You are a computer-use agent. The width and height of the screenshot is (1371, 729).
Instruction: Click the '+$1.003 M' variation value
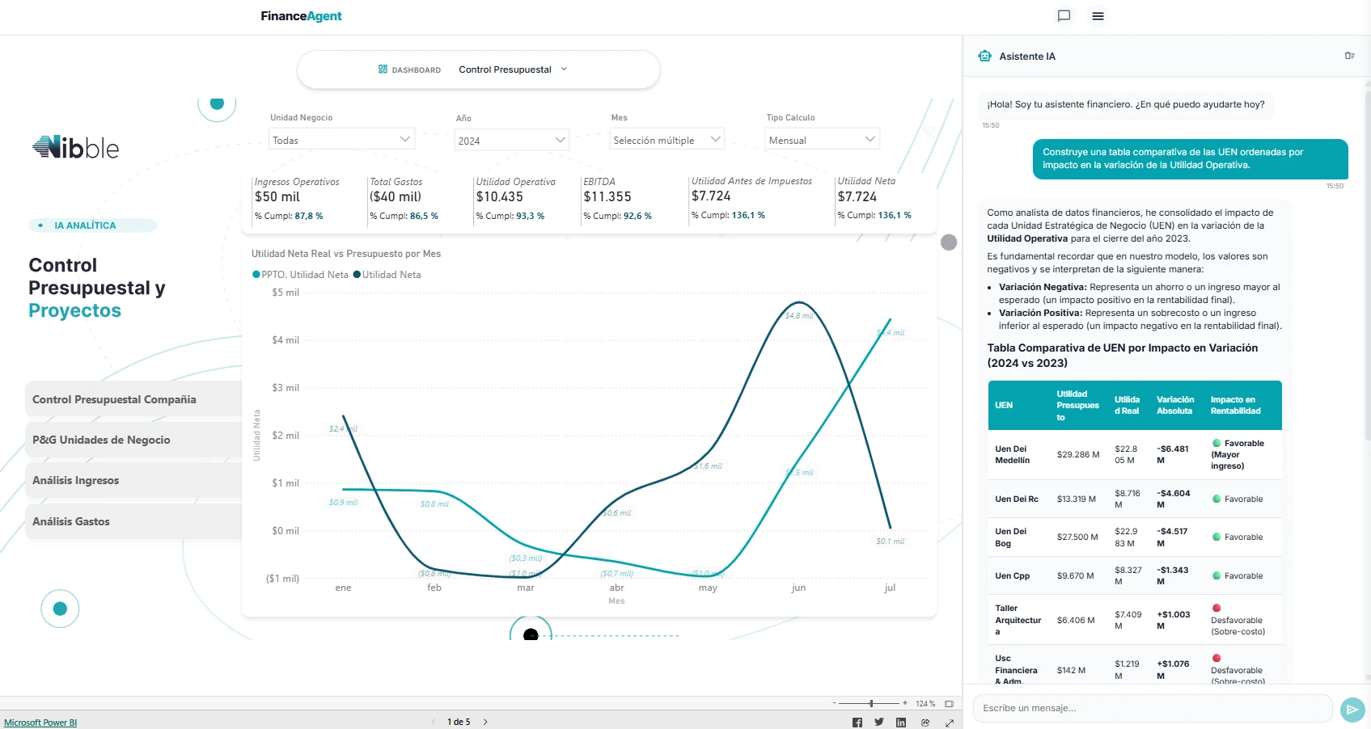[x=1174, y=620]
